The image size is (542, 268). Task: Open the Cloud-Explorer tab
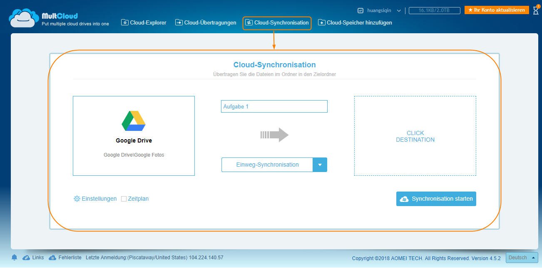click(144, 23)
